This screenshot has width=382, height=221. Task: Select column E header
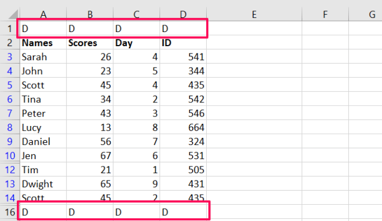pos(254,14)
